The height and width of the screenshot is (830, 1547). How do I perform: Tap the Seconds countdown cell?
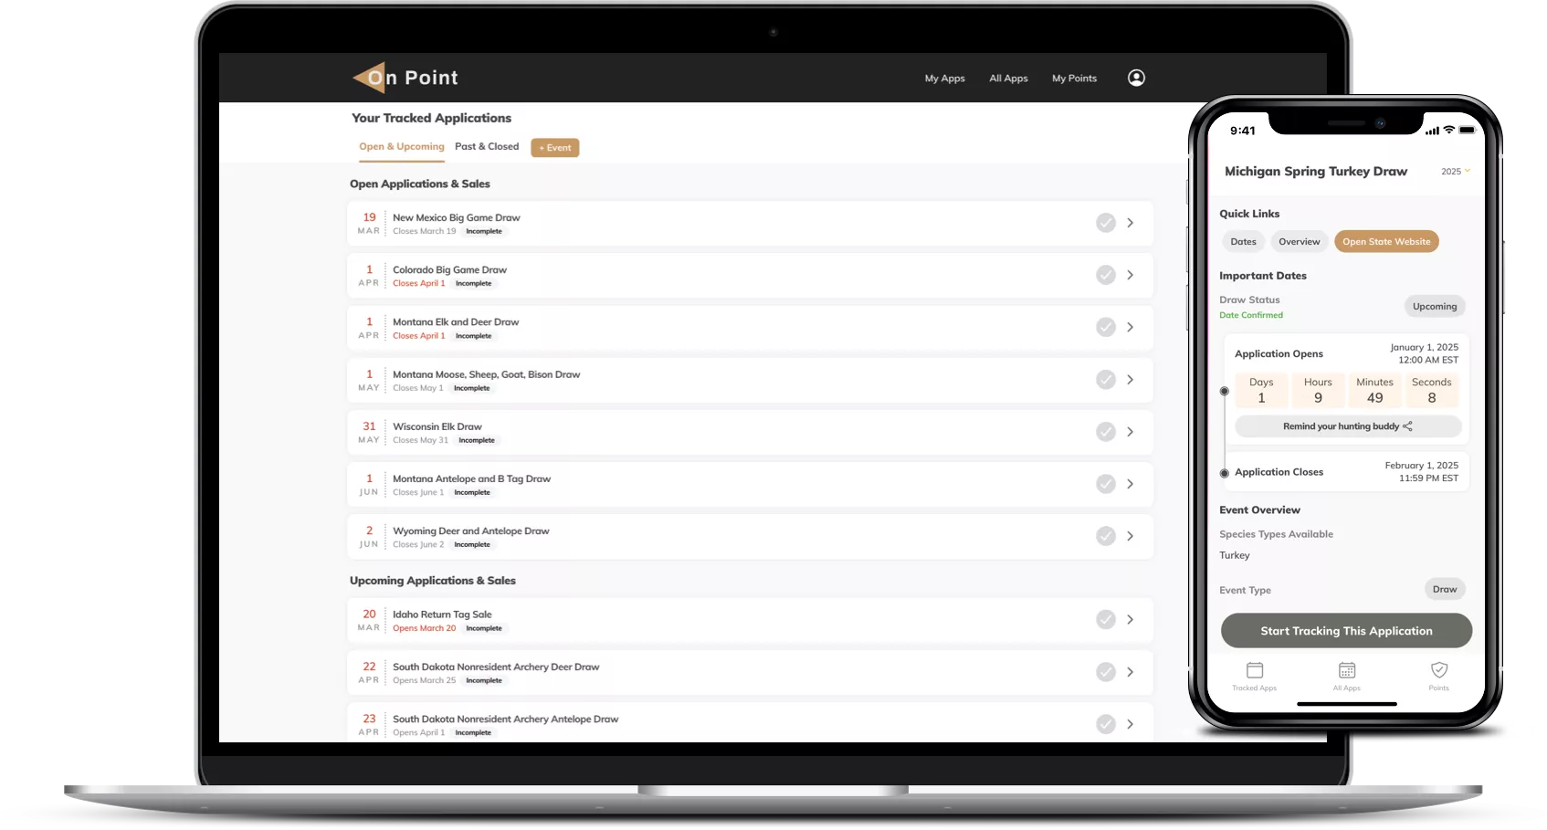1432,391
